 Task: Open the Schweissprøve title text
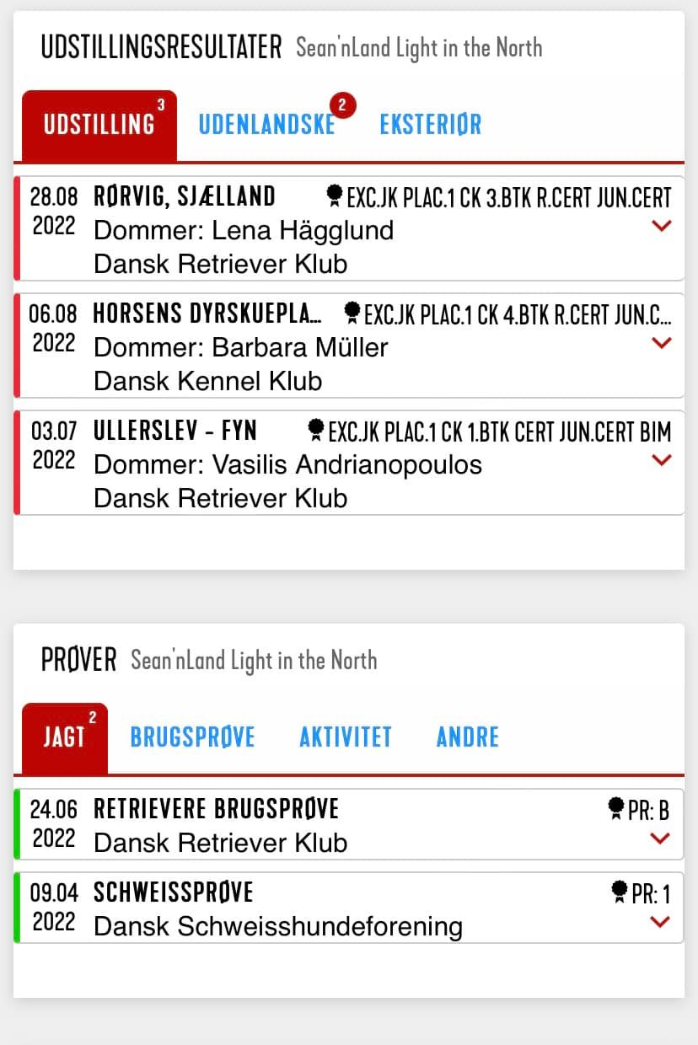[x=174, y=892]
